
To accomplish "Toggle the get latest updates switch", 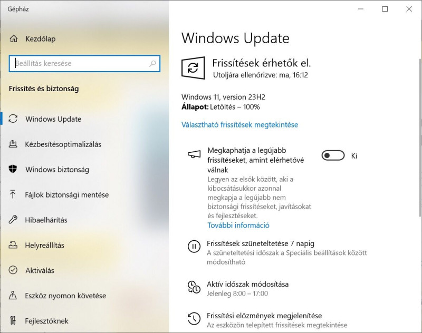I will (333, 155).
